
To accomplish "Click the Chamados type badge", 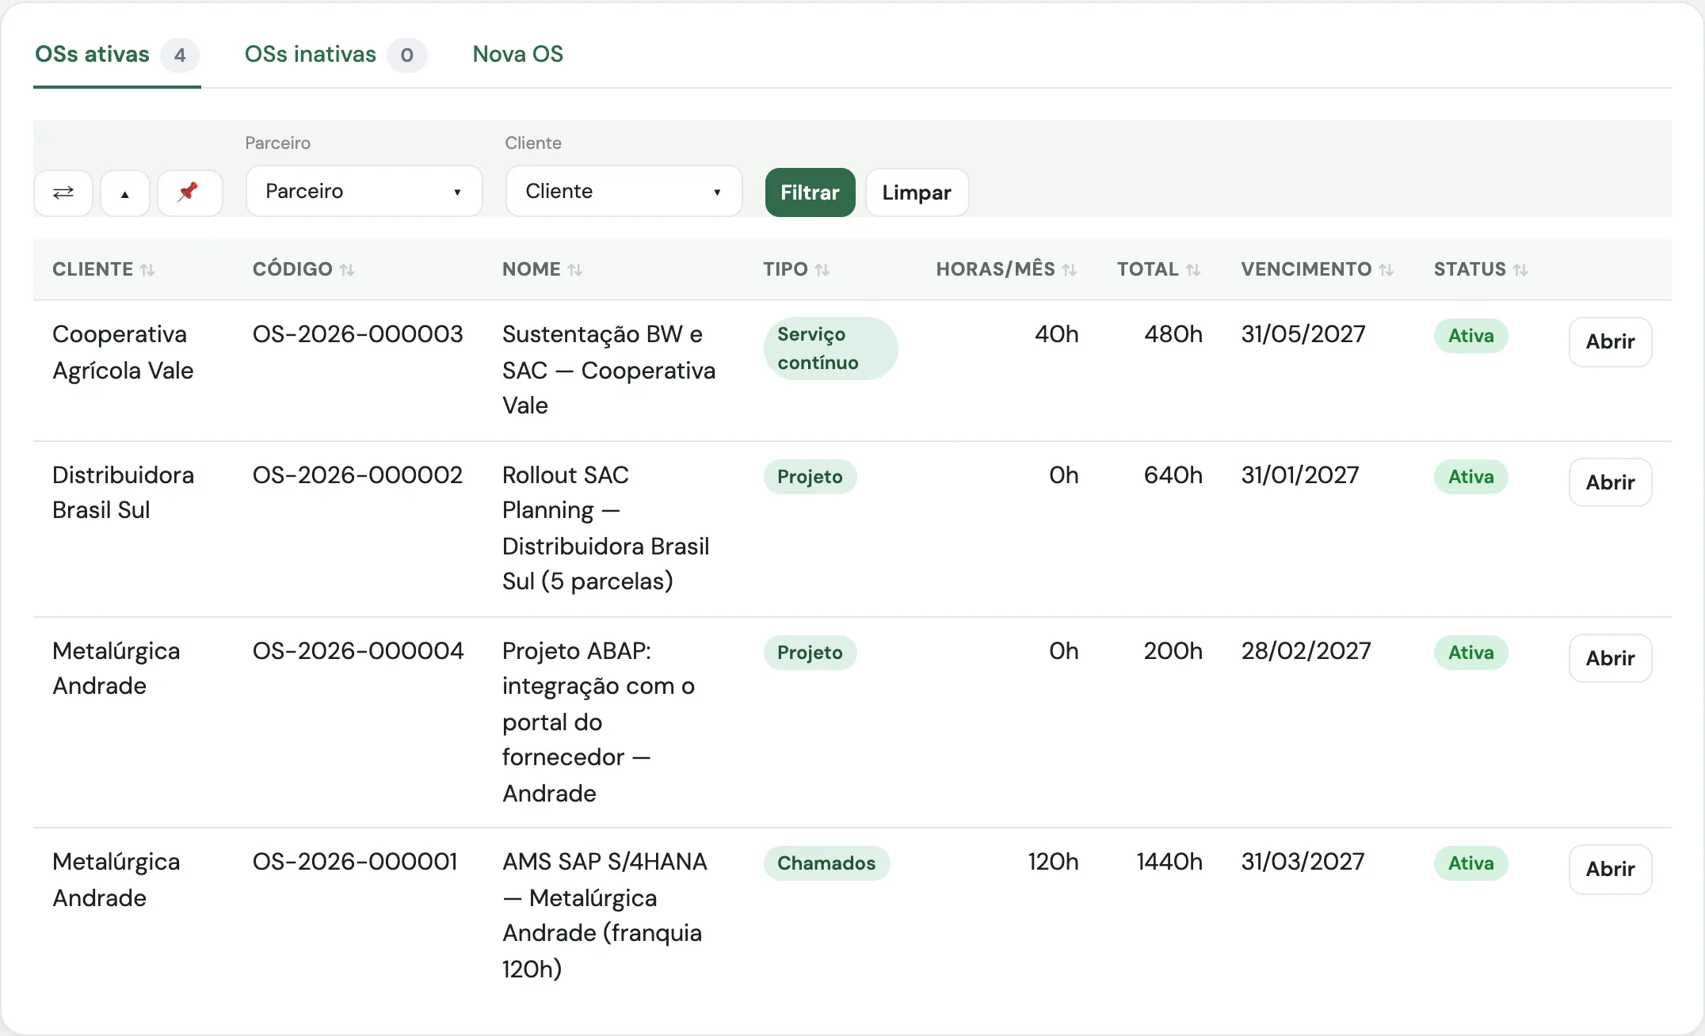I will (x=826, y=863).
